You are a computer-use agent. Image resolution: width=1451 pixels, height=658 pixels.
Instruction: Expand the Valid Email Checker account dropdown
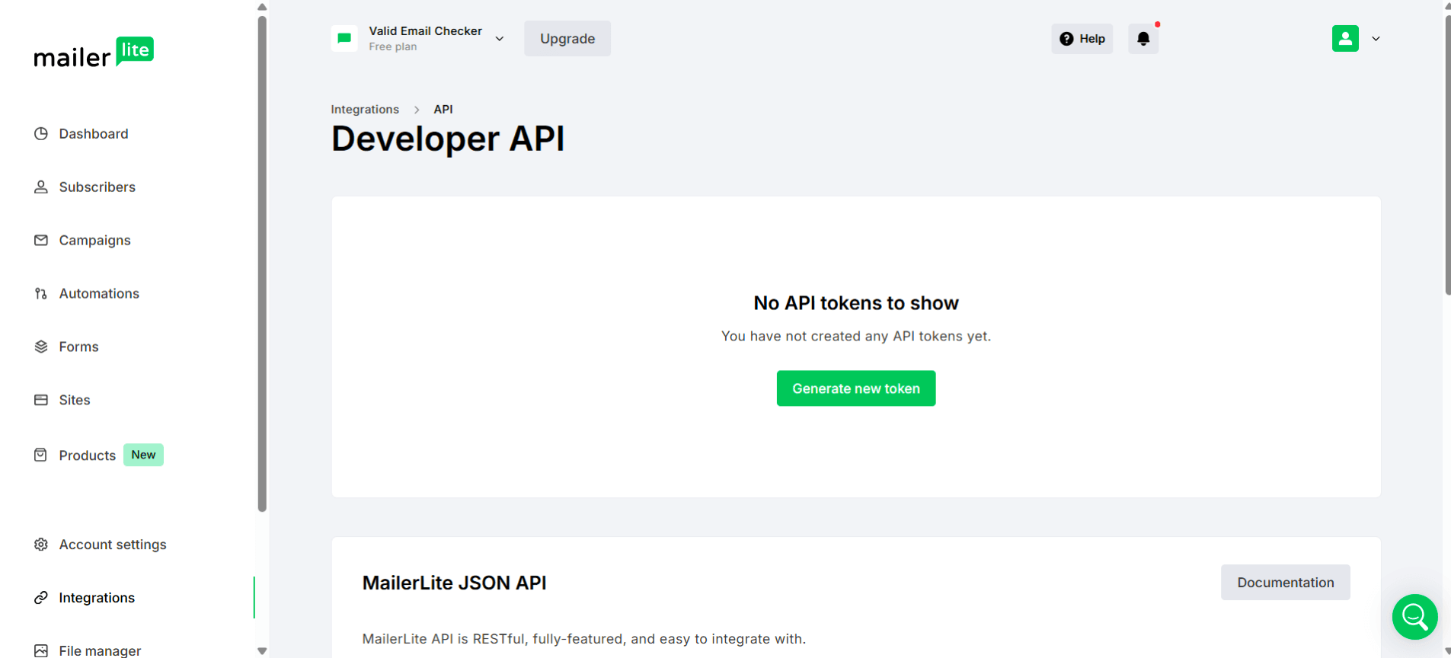pyautogui.click(x=500, y=39)
